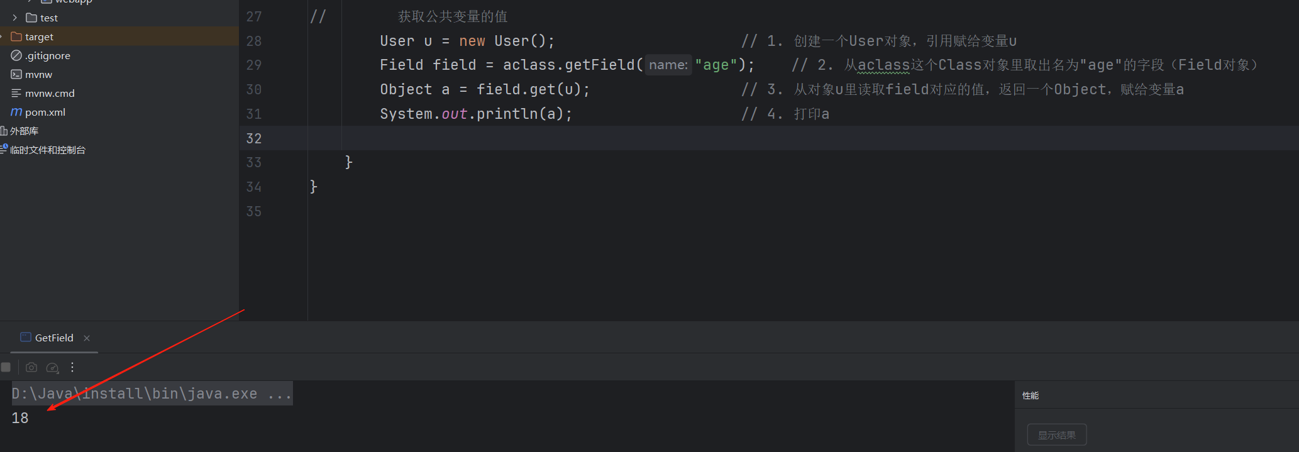Image resolution: width=1299 pixels, height=452 pixels.
Task: Expand the 外部库 libraries node
Action: pos(24,131)
